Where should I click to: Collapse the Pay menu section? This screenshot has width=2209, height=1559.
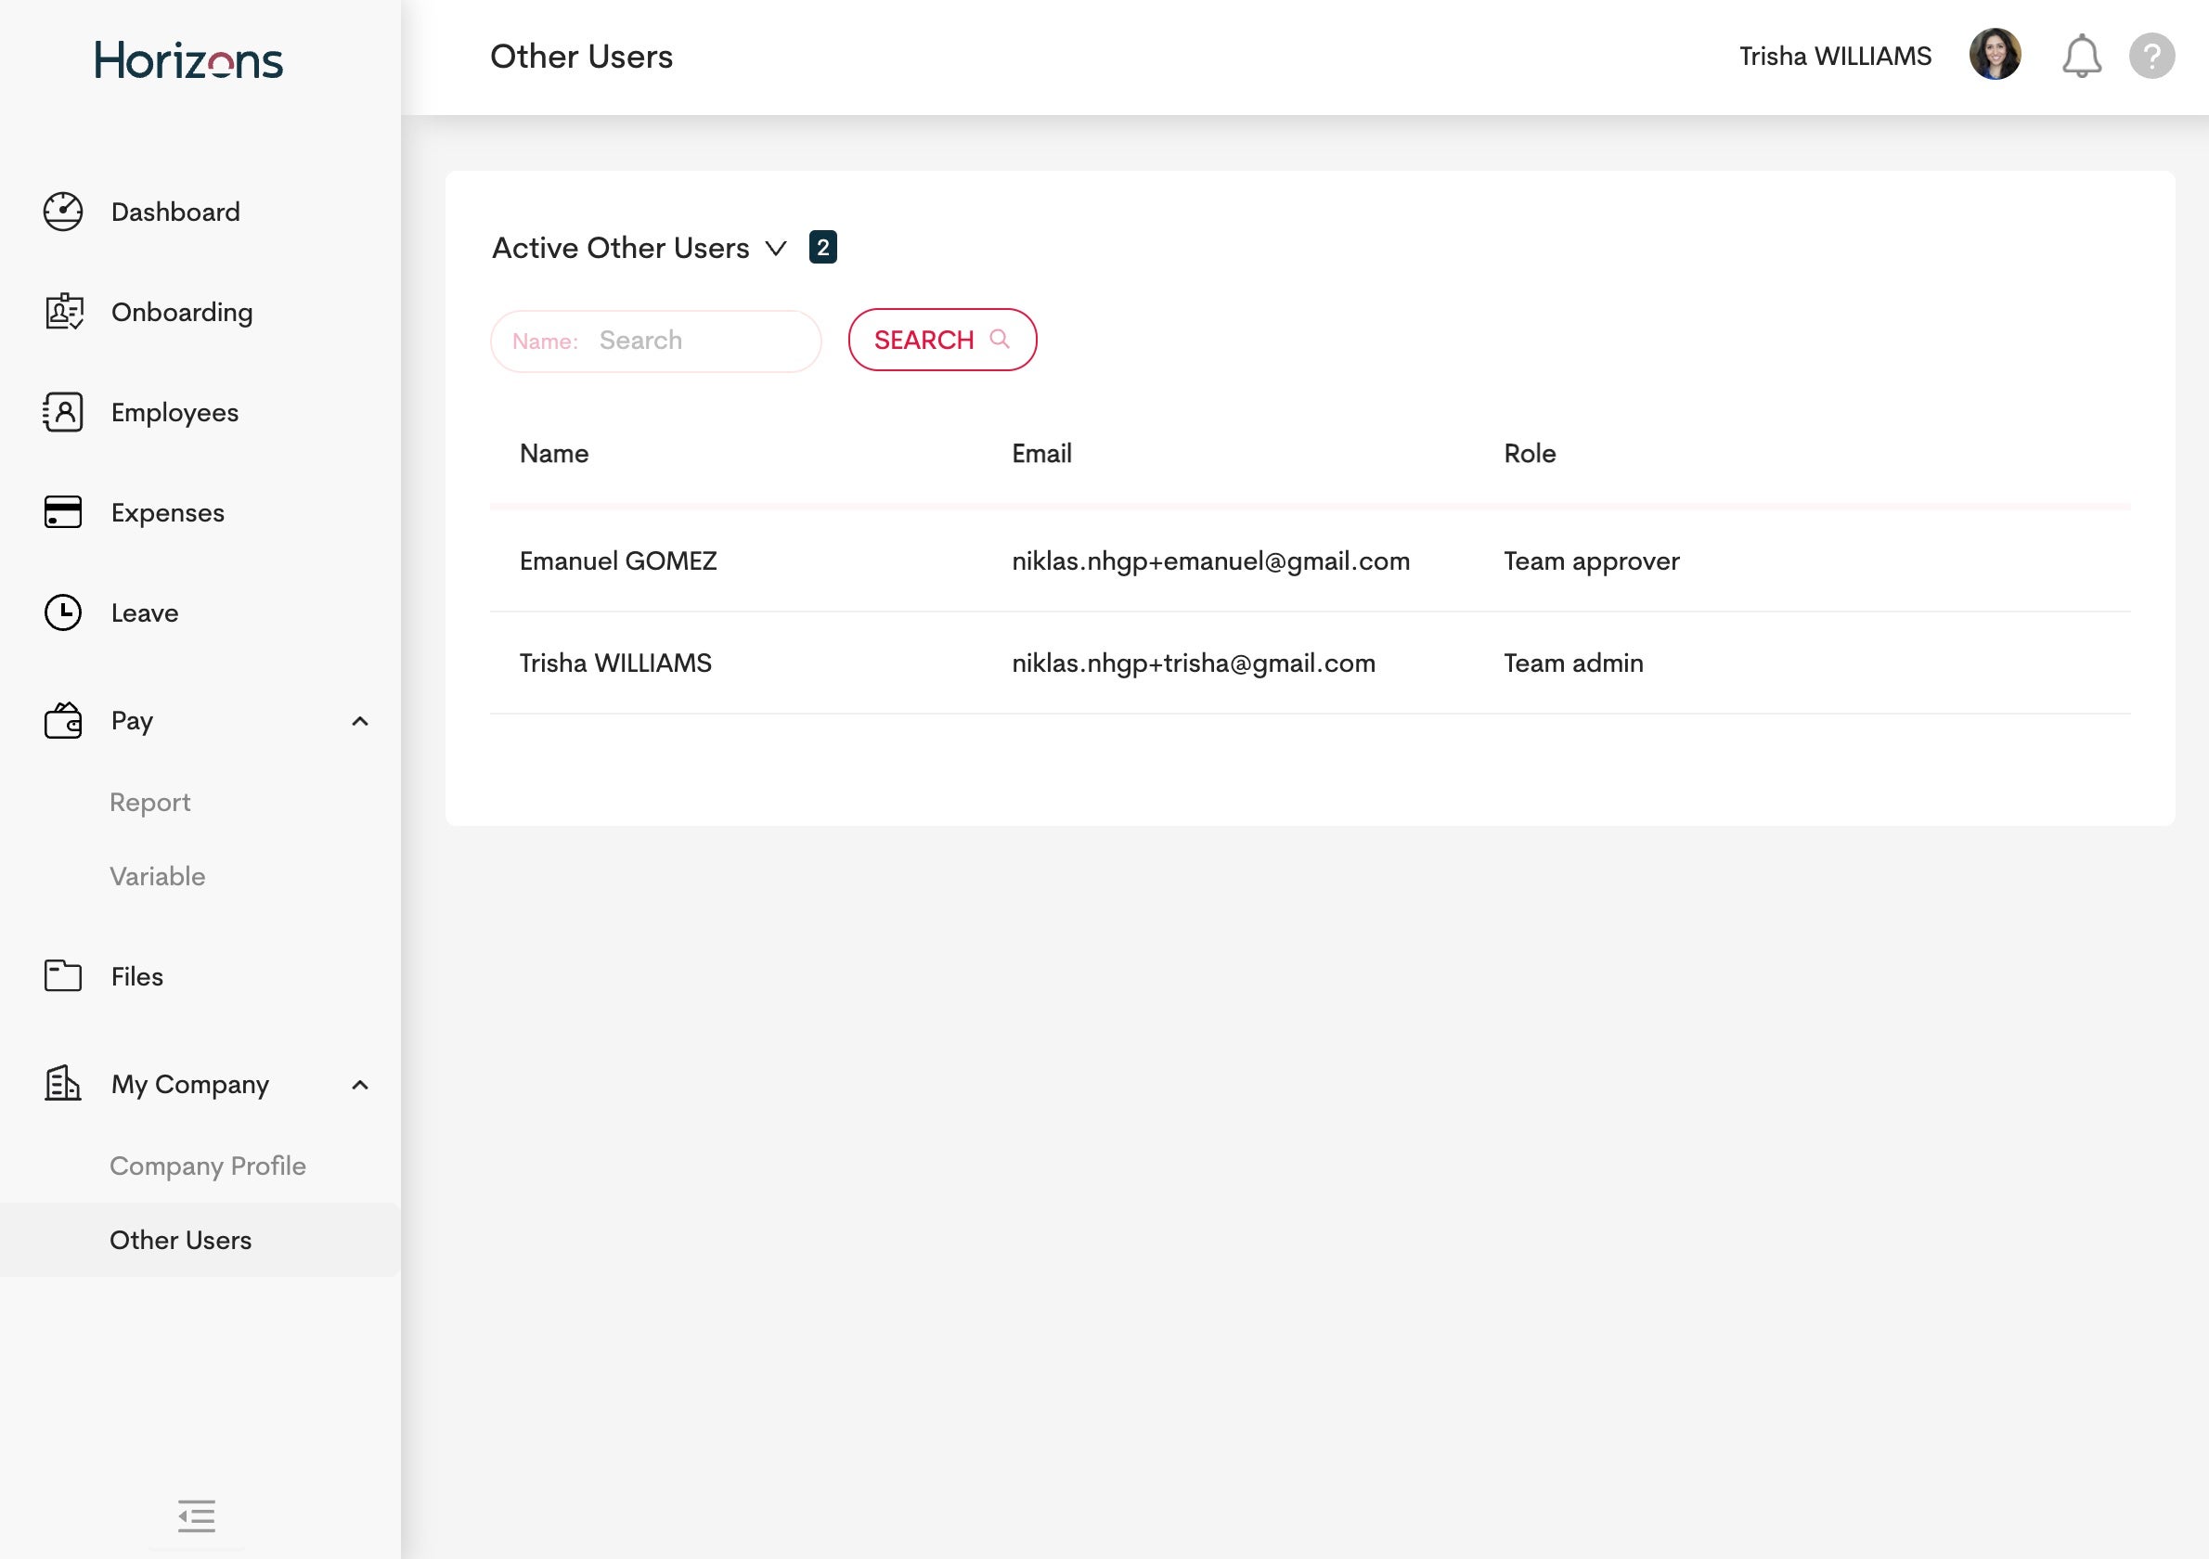tap(360, 721)
